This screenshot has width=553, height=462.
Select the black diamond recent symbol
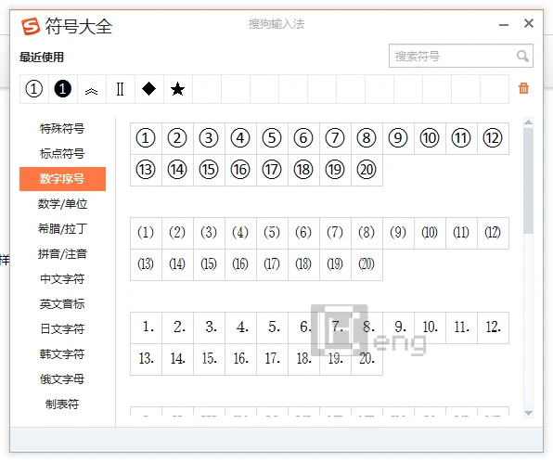coord(148,89)
